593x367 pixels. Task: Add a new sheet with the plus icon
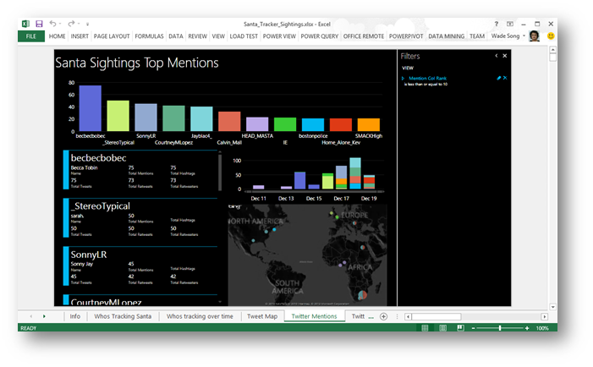point(383,316)
